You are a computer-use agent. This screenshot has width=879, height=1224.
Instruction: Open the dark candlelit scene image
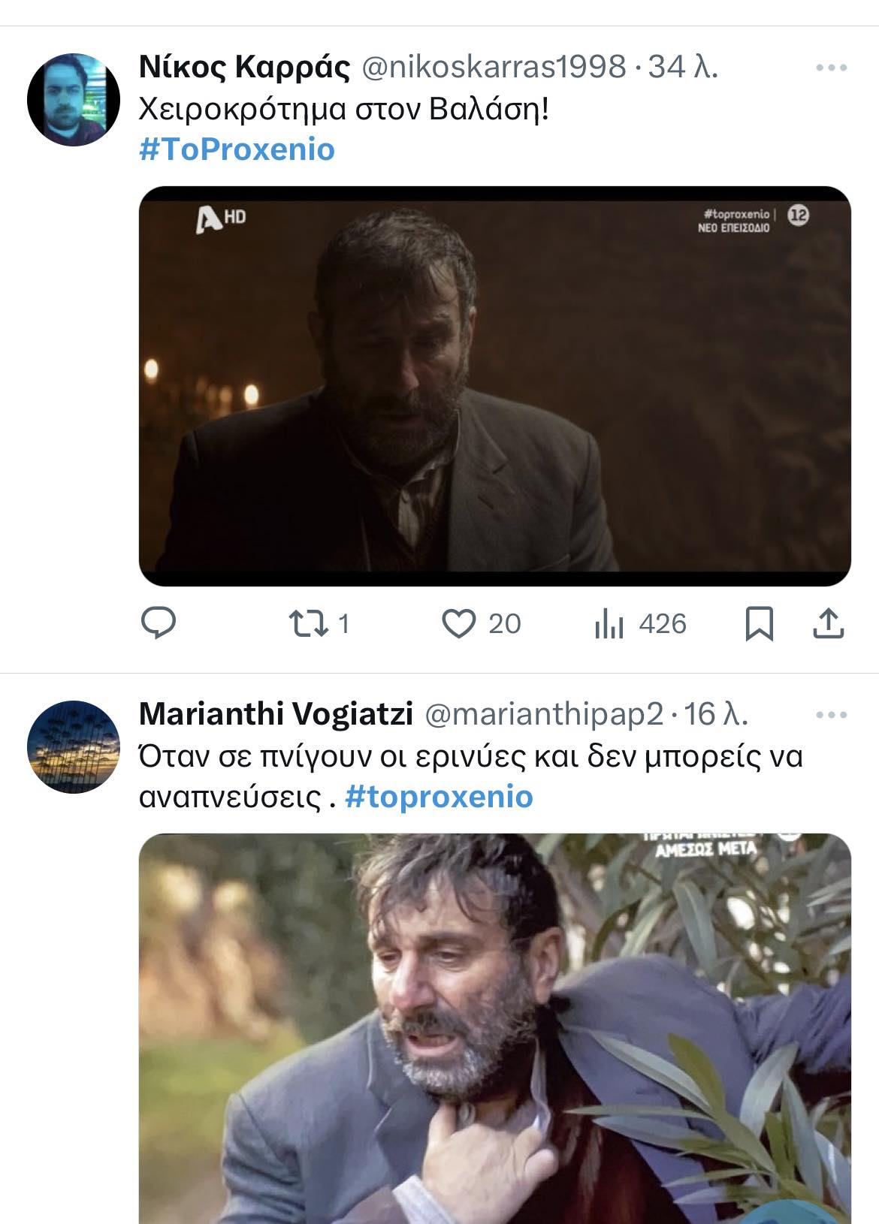tap(494, 386)
